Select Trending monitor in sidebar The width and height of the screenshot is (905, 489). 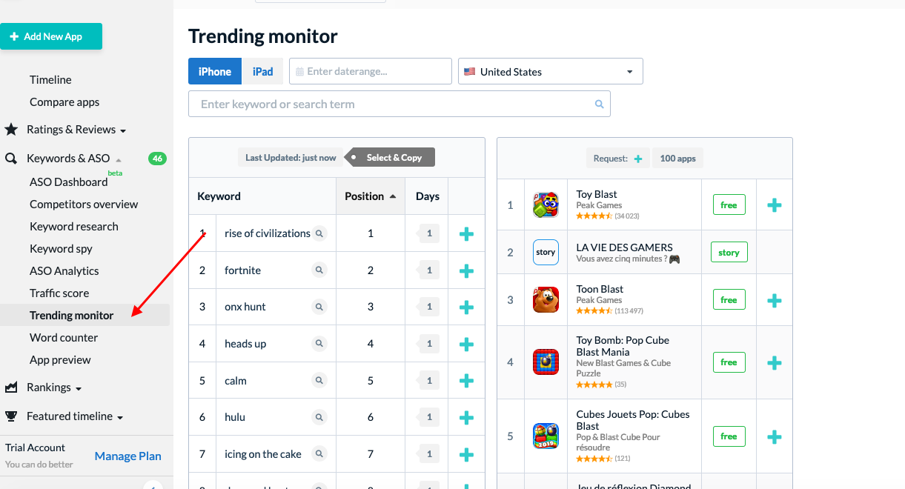pos(72,315)
